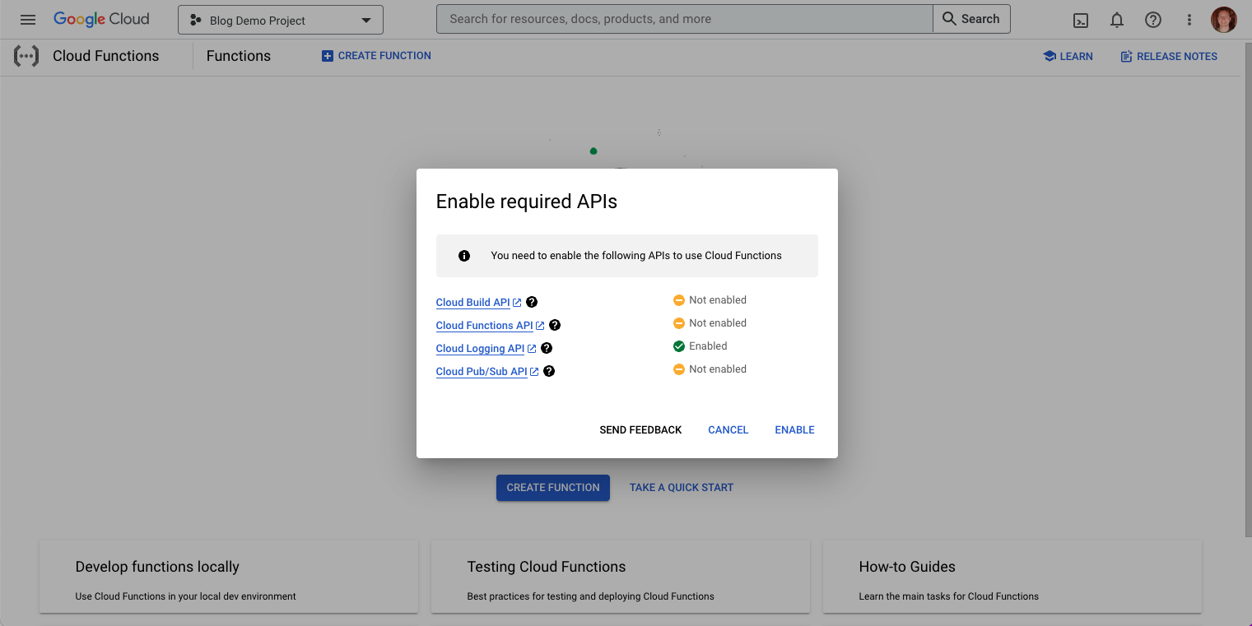Screen dimensions: 1252x626
Task: Click the blue CREATE FUNCTION button
Action: (553, 487)
